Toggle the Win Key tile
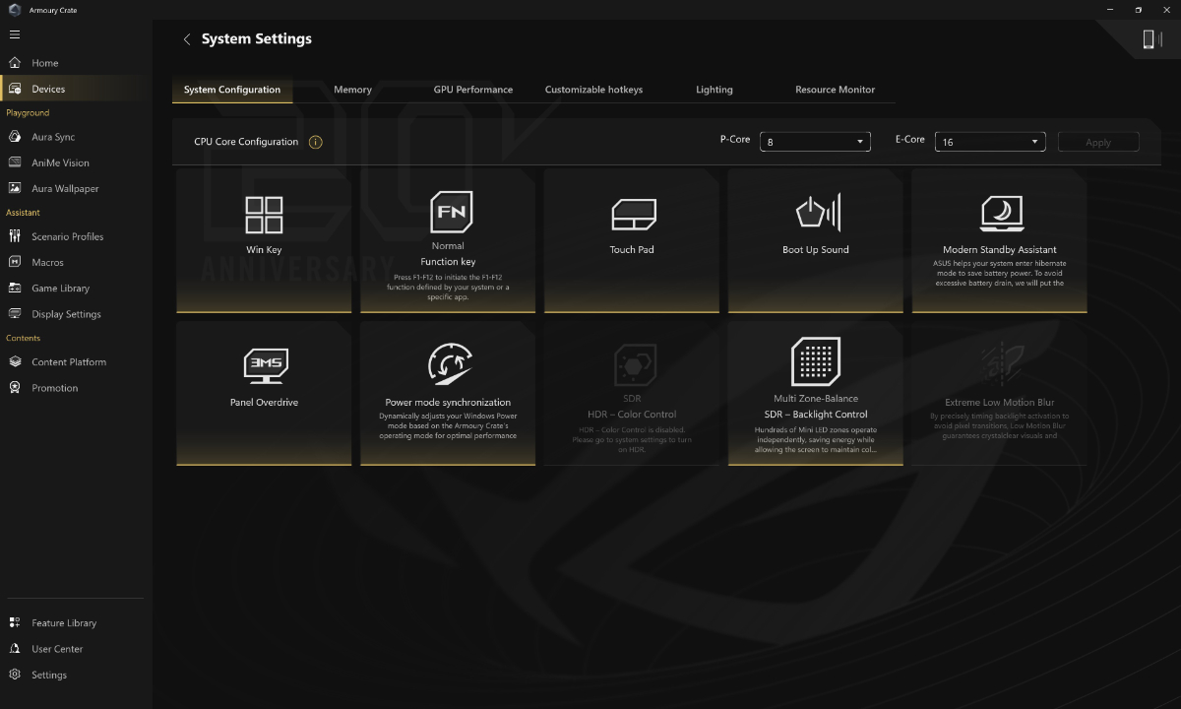Screen dimensions: 1181x709 (x=264, y=241)
